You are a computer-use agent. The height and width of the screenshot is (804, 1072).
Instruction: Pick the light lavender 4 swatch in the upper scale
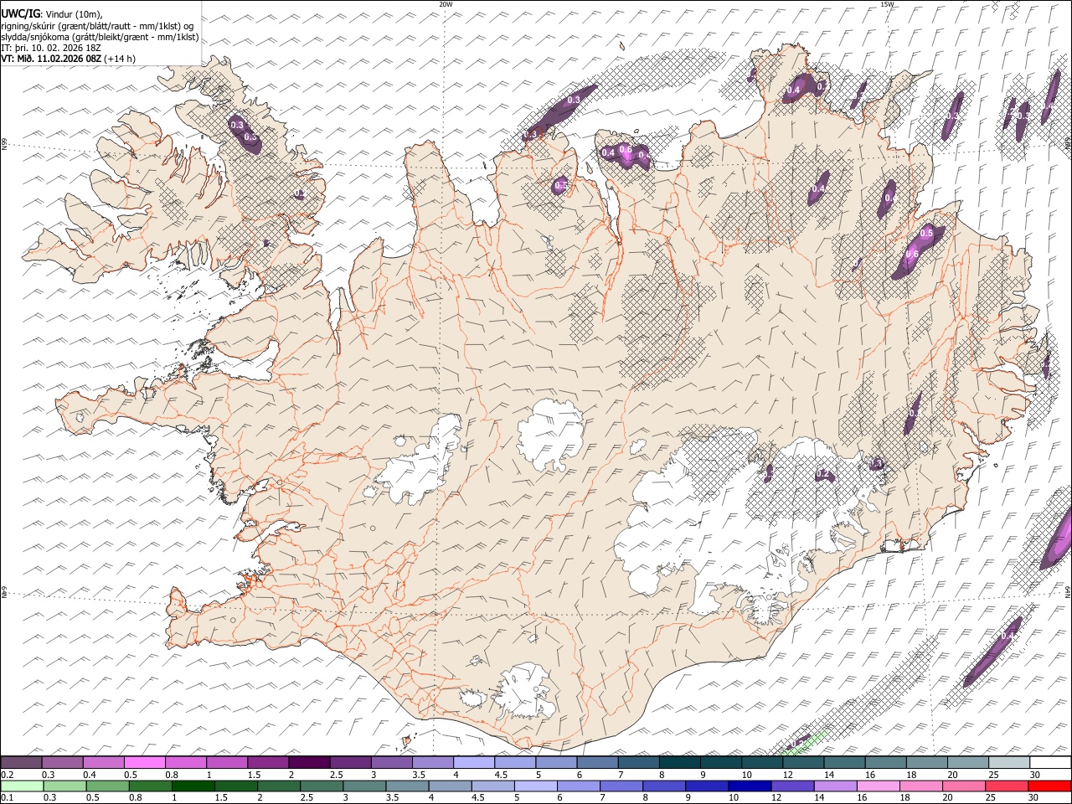(x=472, y=763)
